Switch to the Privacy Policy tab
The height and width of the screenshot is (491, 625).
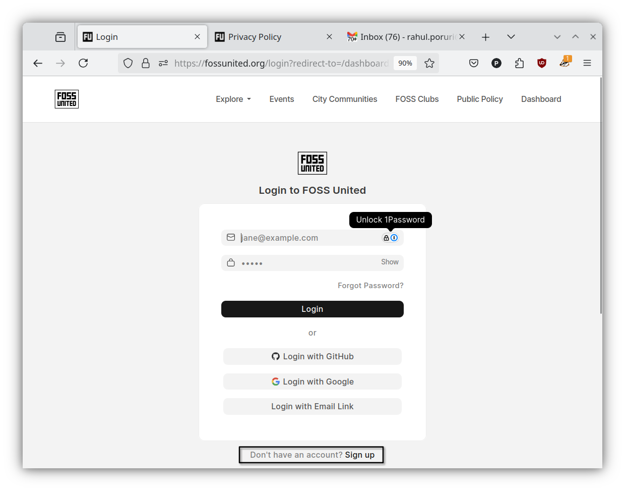255,36
